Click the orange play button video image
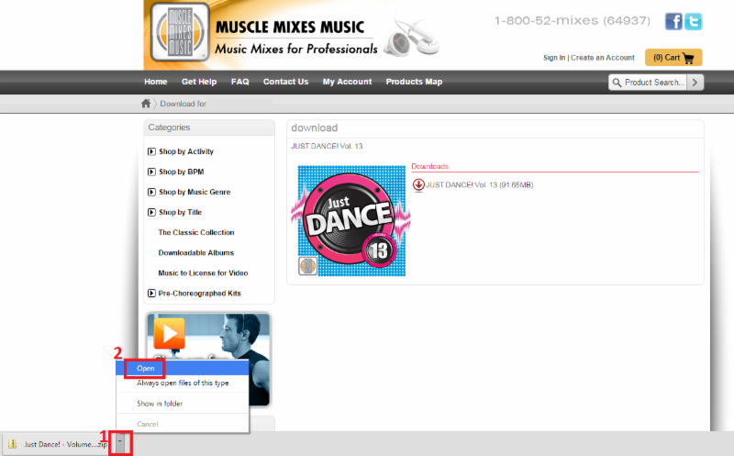This screenshot has height=456, width=734. pyautogui.click(x=170, y=333)
